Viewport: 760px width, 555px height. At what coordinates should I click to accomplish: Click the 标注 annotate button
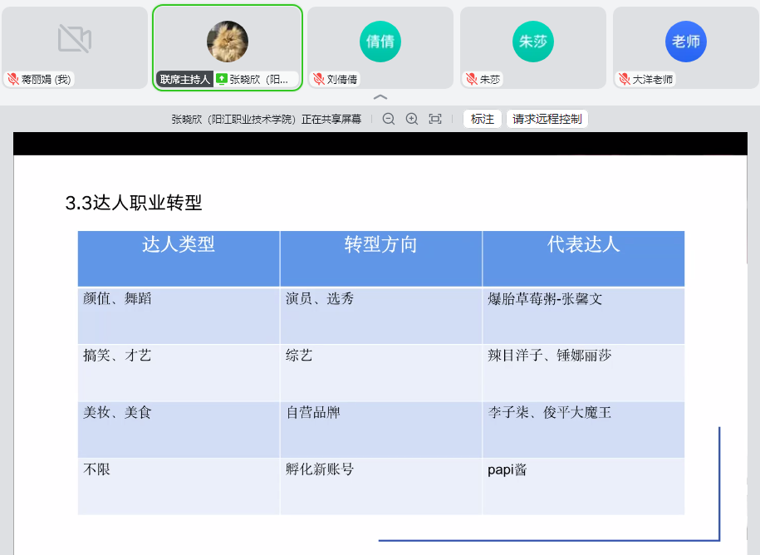click(483, 119)
